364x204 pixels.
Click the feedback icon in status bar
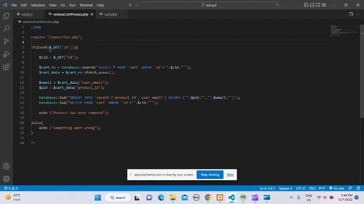[x=350, y=188]
